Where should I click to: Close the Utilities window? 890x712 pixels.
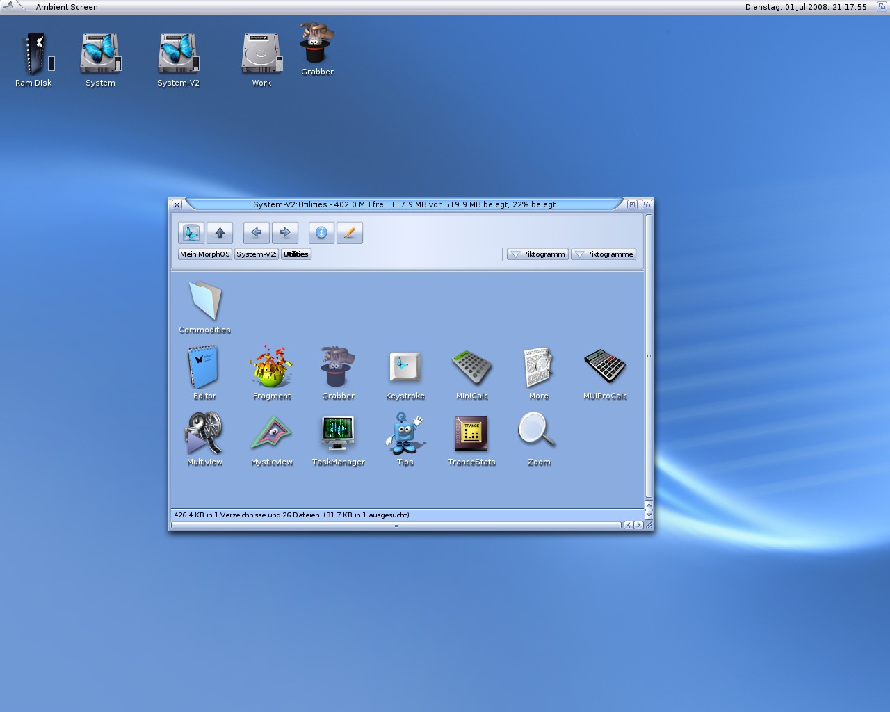(x=177, y=204)
